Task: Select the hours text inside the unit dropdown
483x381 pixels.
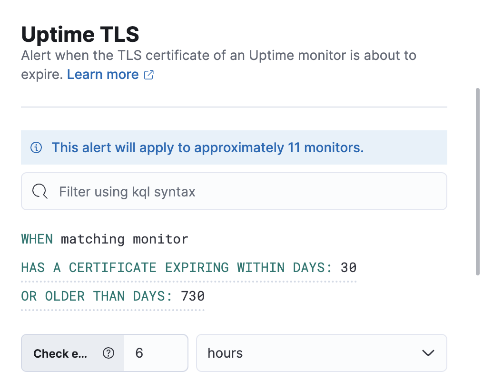Action: [x=225, y=353]
